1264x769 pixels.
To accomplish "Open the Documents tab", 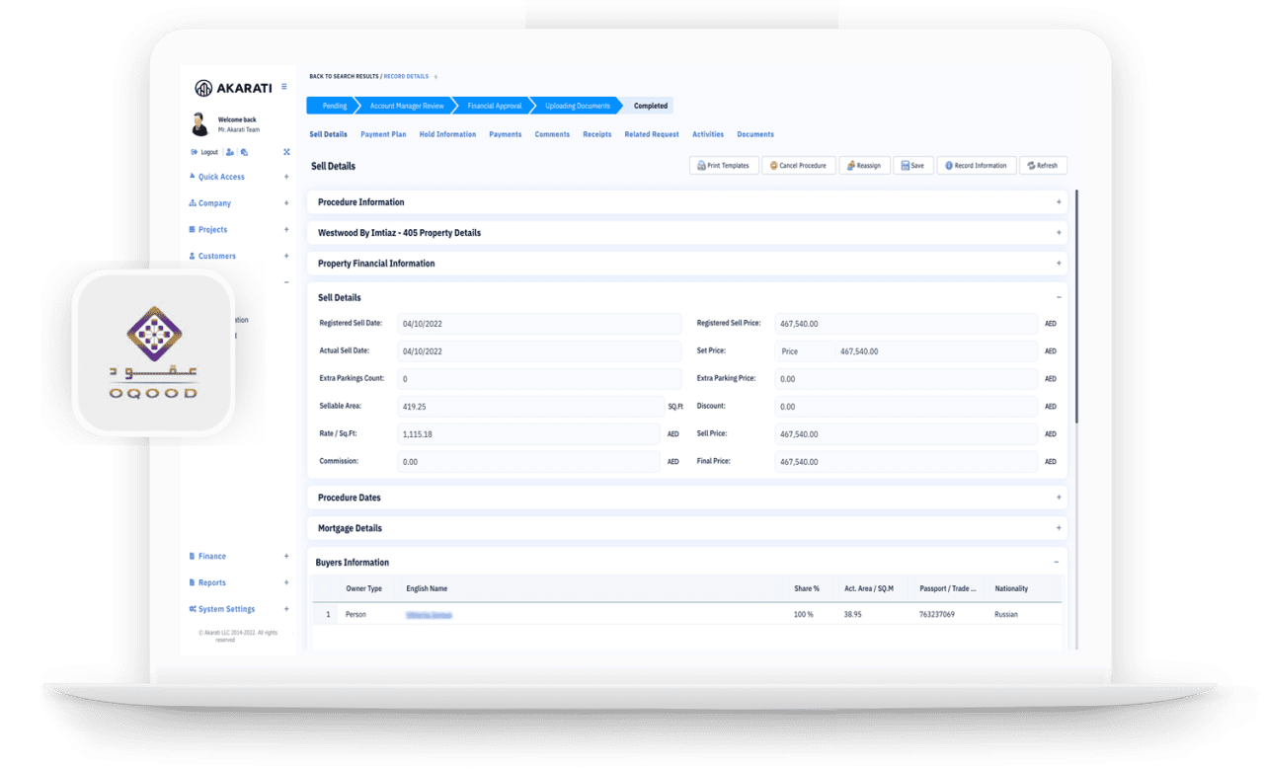I will coord(755,134).
